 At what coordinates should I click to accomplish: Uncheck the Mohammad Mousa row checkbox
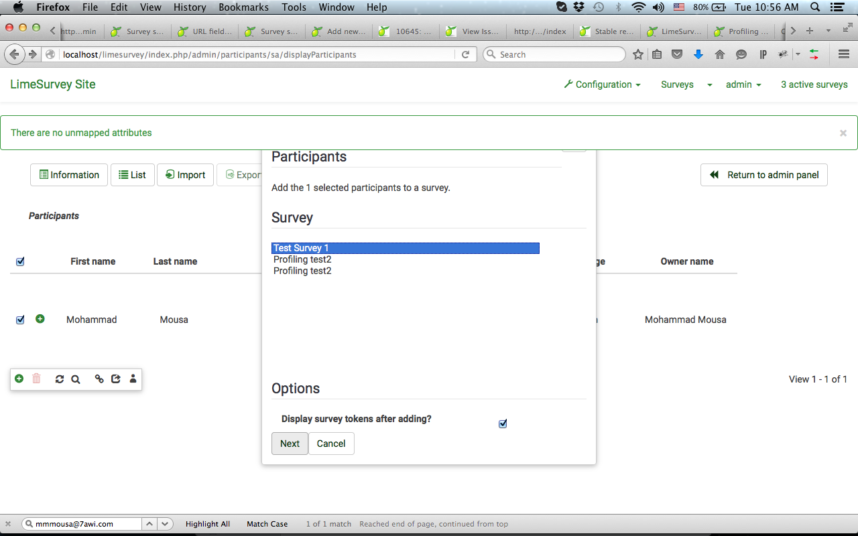[20, 320]
